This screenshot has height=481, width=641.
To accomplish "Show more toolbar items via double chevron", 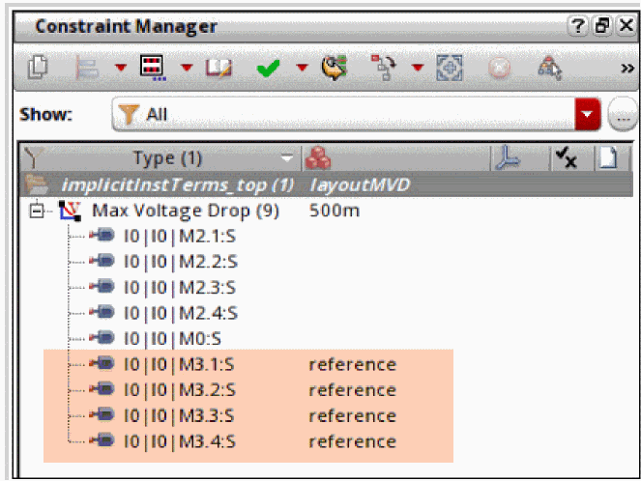I will 626,70.
